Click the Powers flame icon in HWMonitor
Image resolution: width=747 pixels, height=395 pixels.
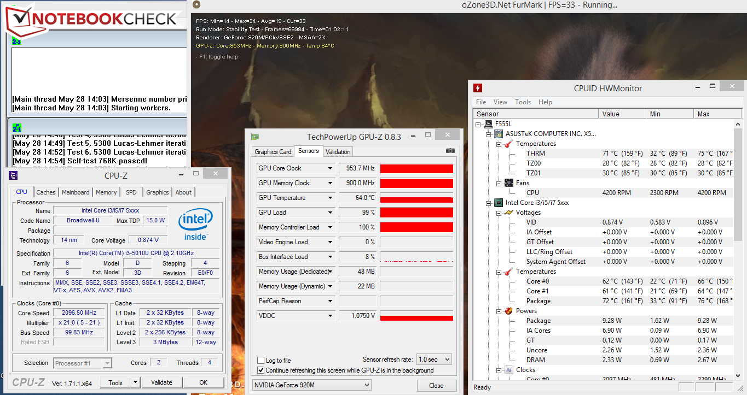[509, 311]
